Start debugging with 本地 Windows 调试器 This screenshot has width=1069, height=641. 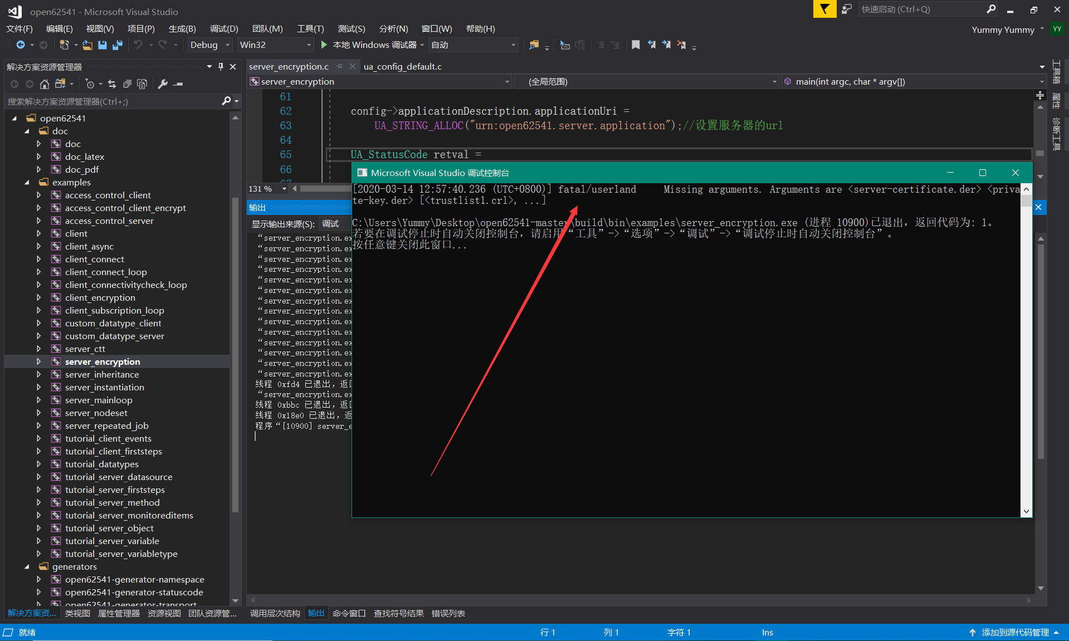pos(369,45)
